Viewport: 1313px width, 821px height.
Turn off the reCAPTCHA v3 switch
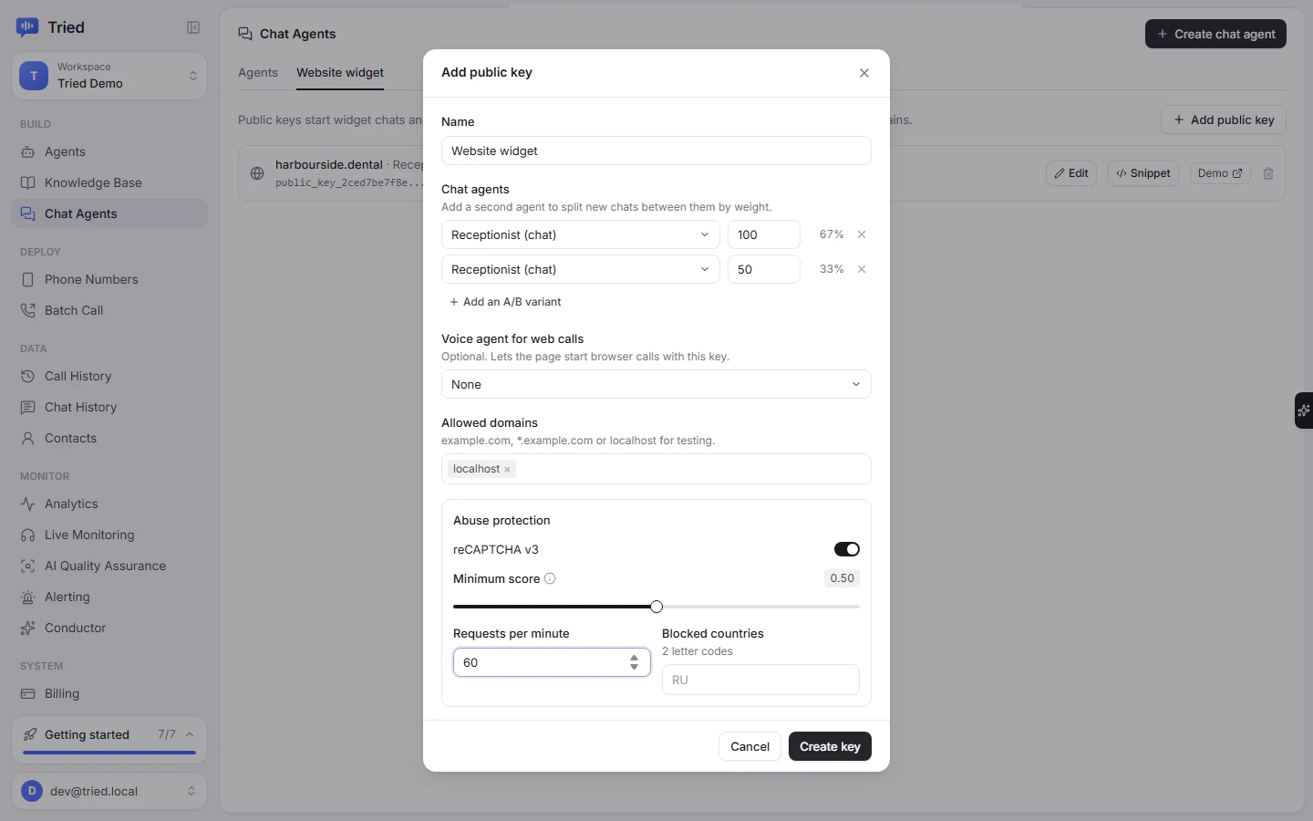847,549
